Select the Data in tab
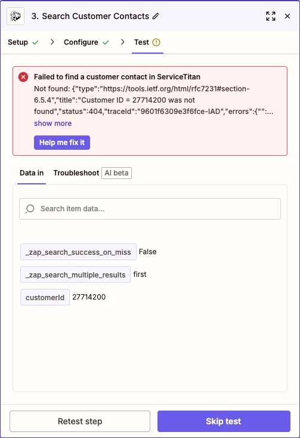 pos(32,173)
